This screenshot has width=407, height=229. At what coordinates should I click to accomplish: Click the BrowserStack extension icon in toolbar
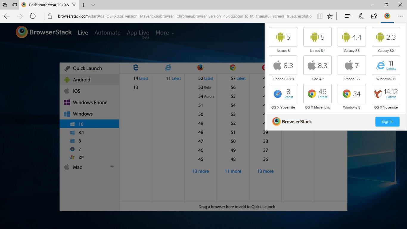pyautogui.click(x=387, y=16)
